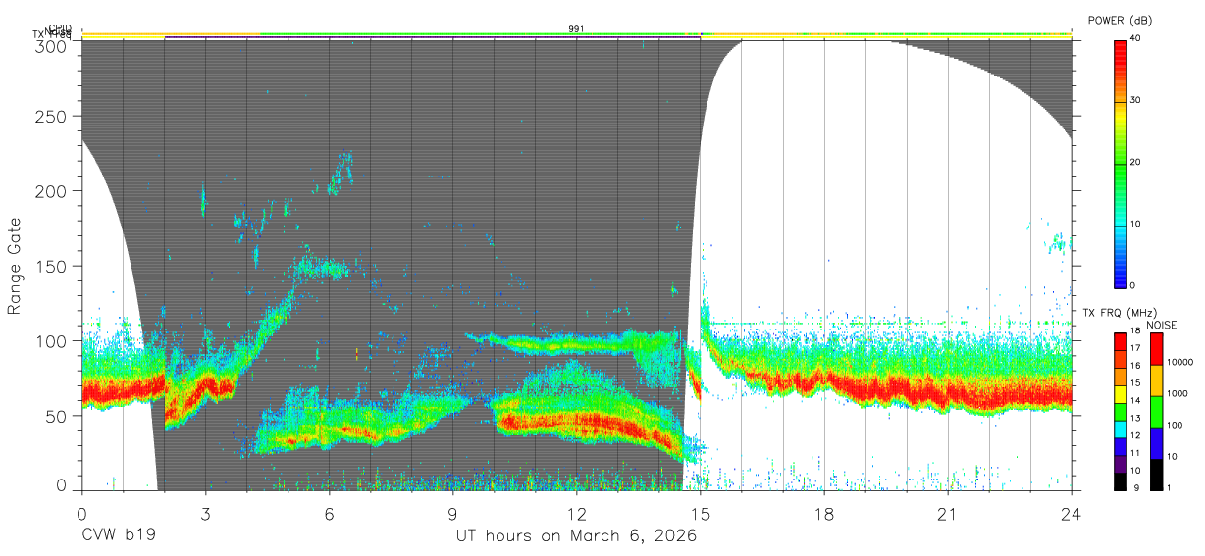
Task: Click the 40 label on the power scale
Action: tap(1136, 38)
